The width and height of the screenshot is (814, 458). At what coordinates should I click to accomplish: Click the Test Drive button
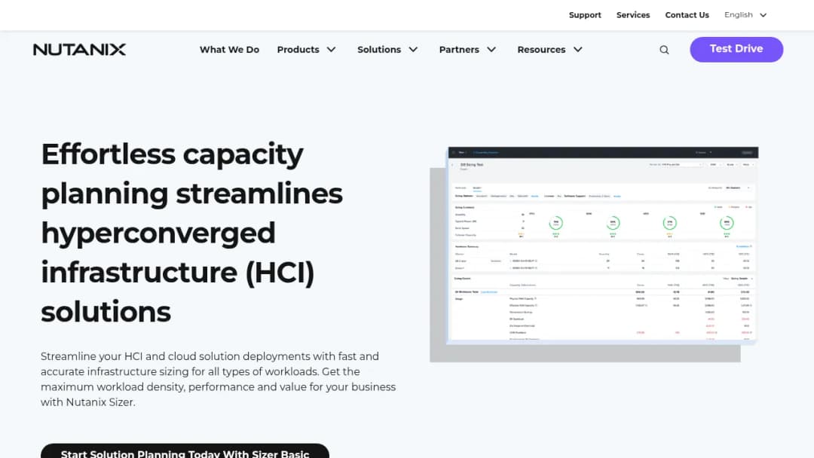736,49
